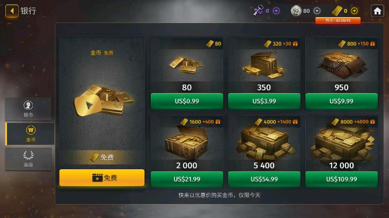Tap the key currency icon
The image size is (389, 218).
(258, 11)
